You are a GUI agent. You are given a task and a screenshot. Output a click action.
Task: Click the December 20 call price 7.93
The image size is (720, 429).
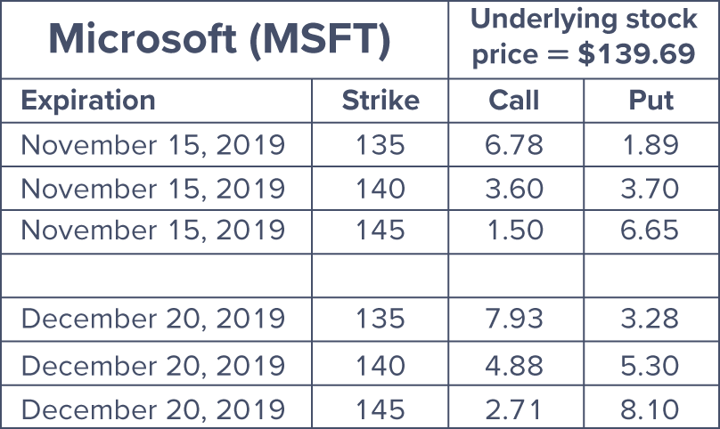pyautogui.click(x=516, y=319)
